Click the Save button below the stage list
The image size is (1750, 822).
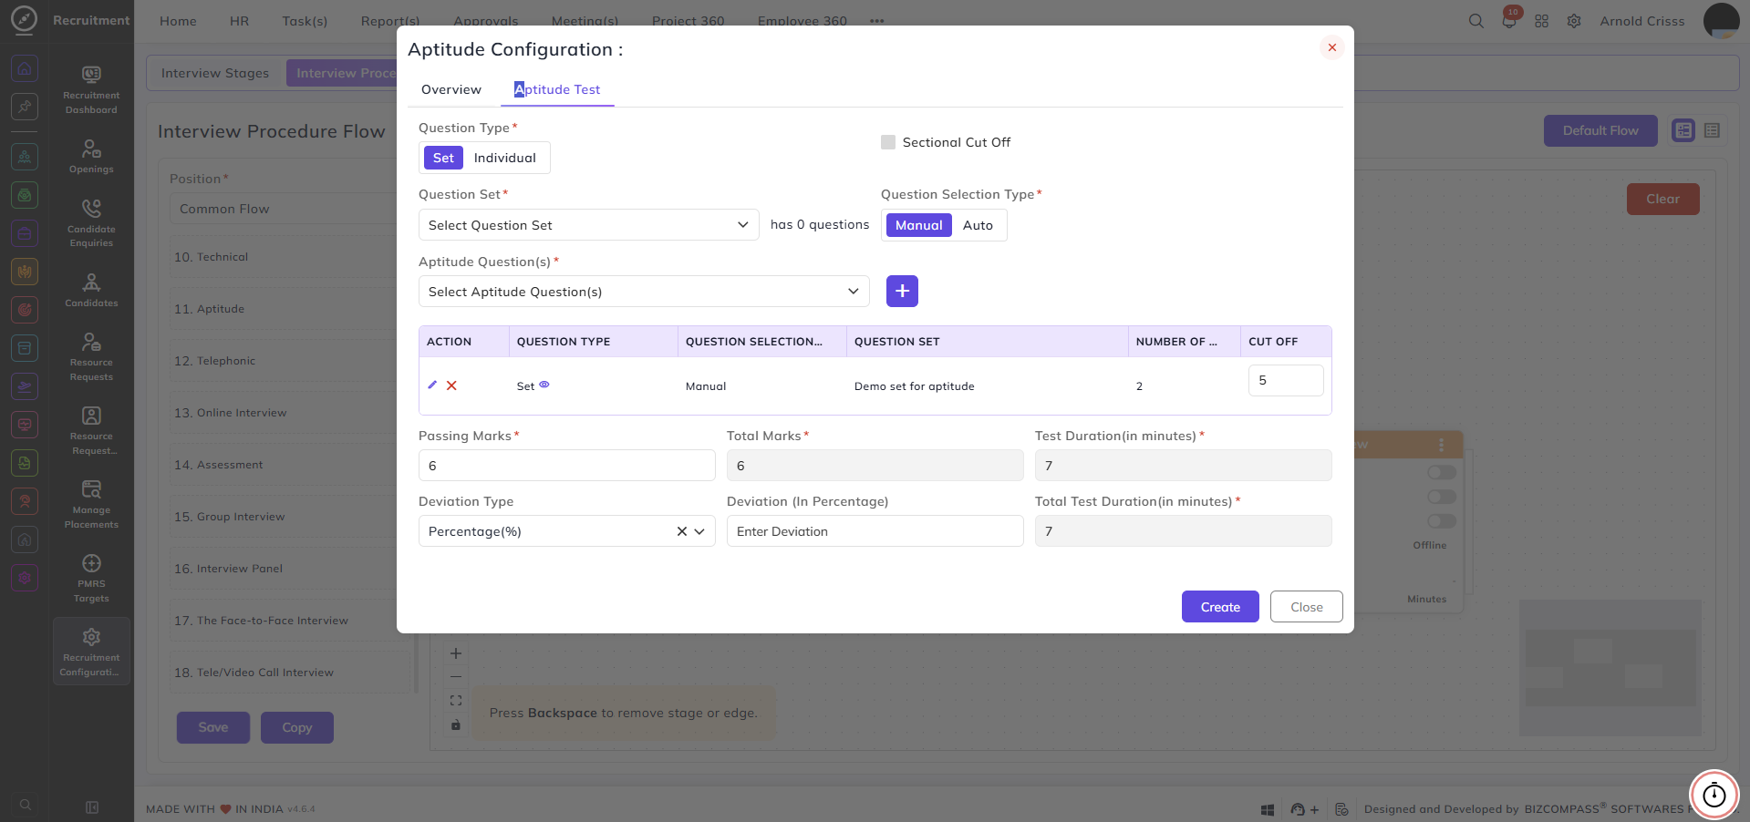click(213, 727)
